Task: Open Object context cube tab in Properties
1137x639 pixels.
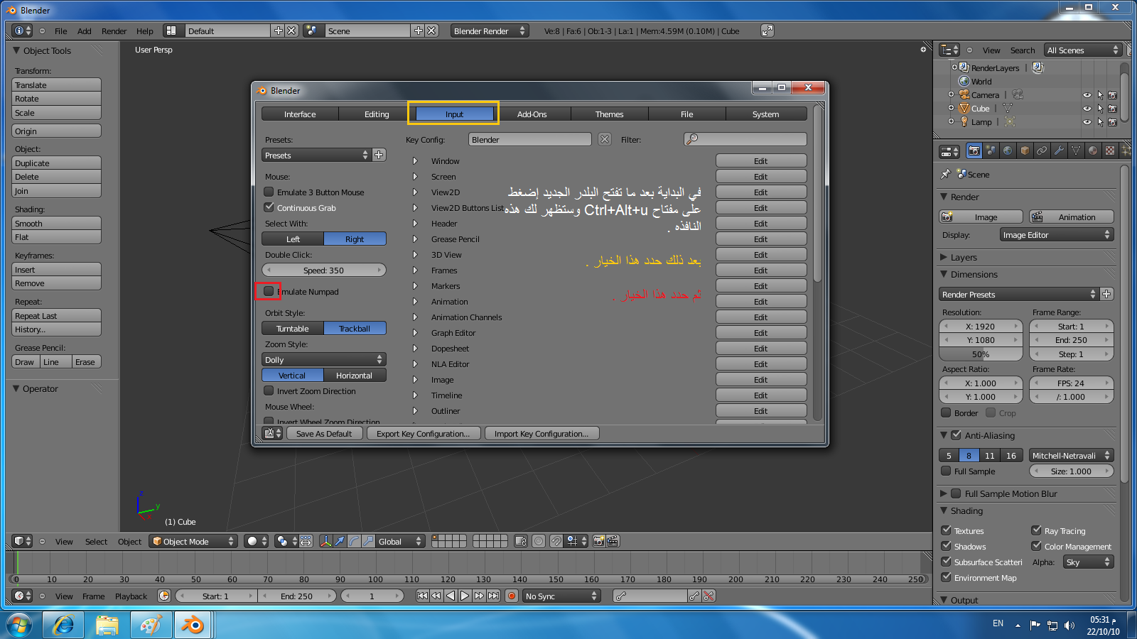Action: point(1025,151)
